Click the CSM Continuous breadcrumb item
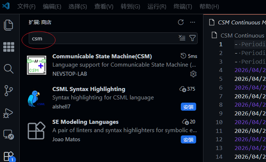 242,36
